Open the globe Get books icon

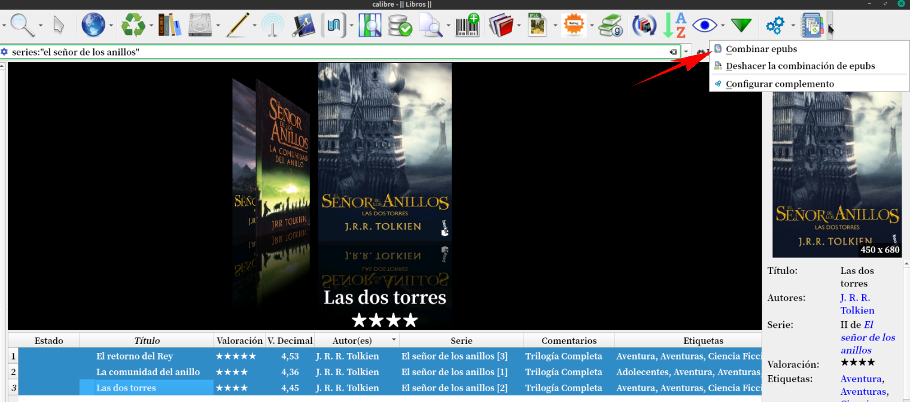click(93, 25)
